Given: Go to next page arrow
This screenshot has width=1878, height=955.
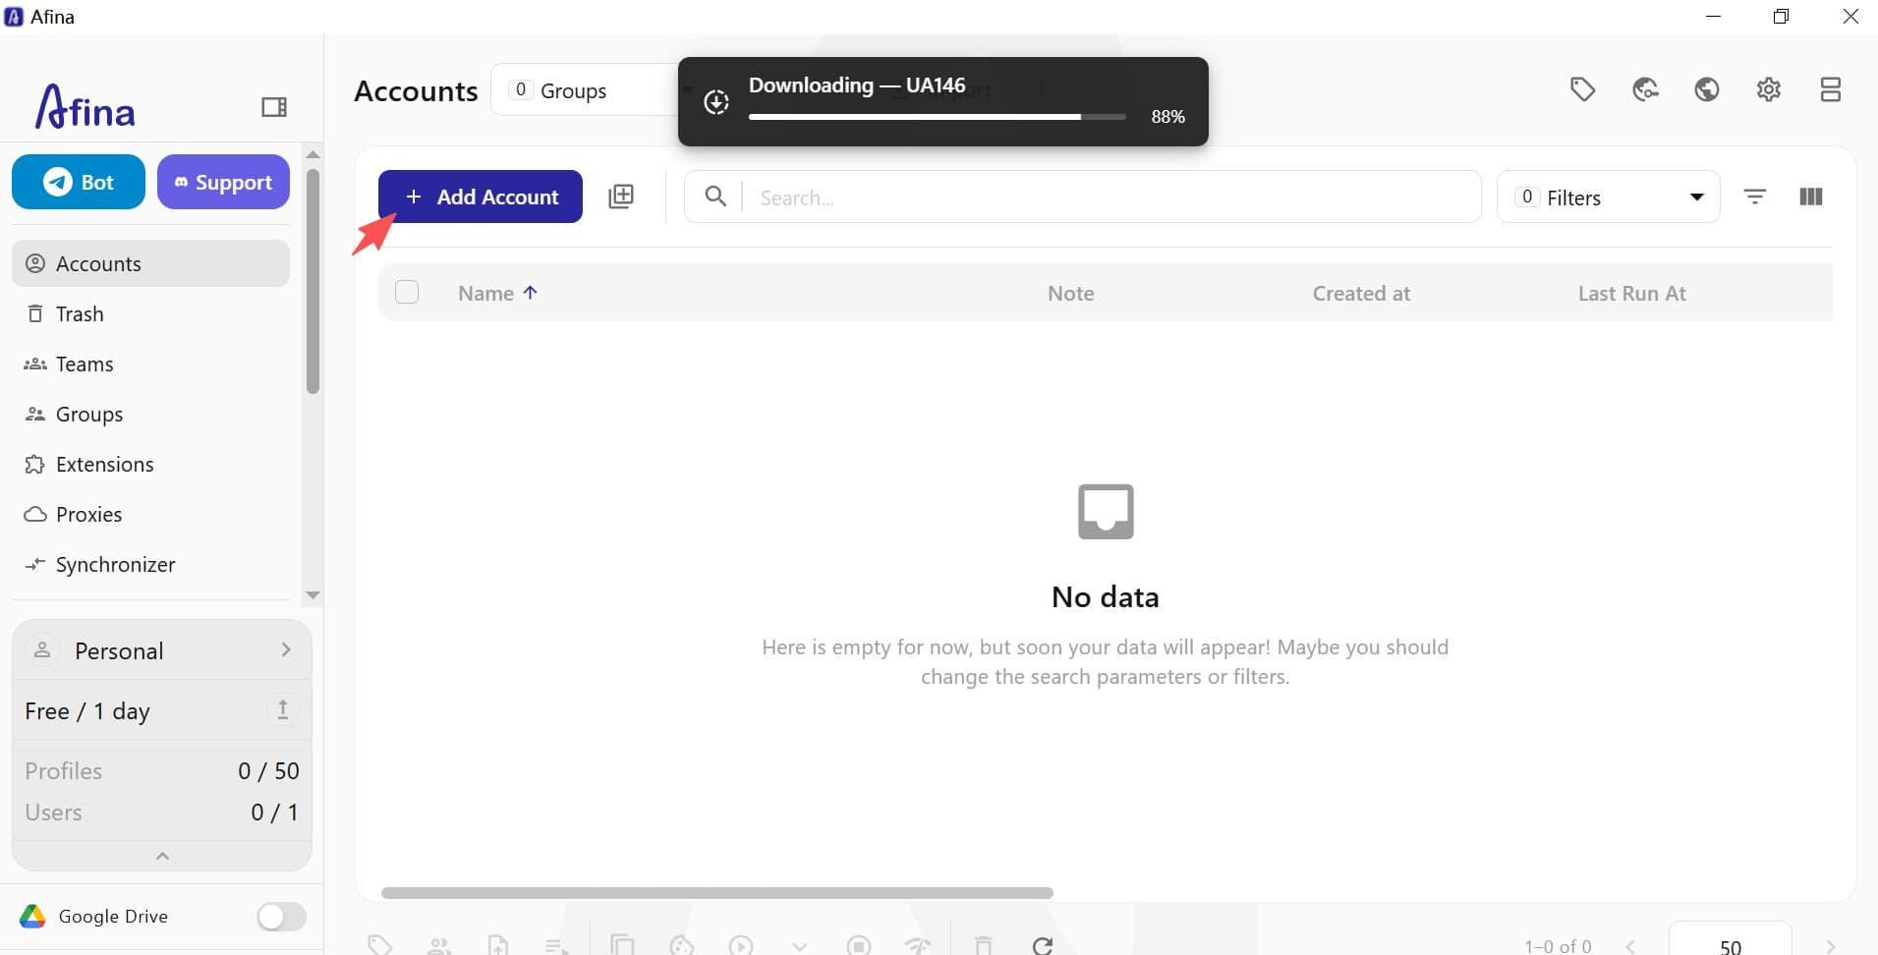Looking at the screenshot, I should pos(1830,946).
